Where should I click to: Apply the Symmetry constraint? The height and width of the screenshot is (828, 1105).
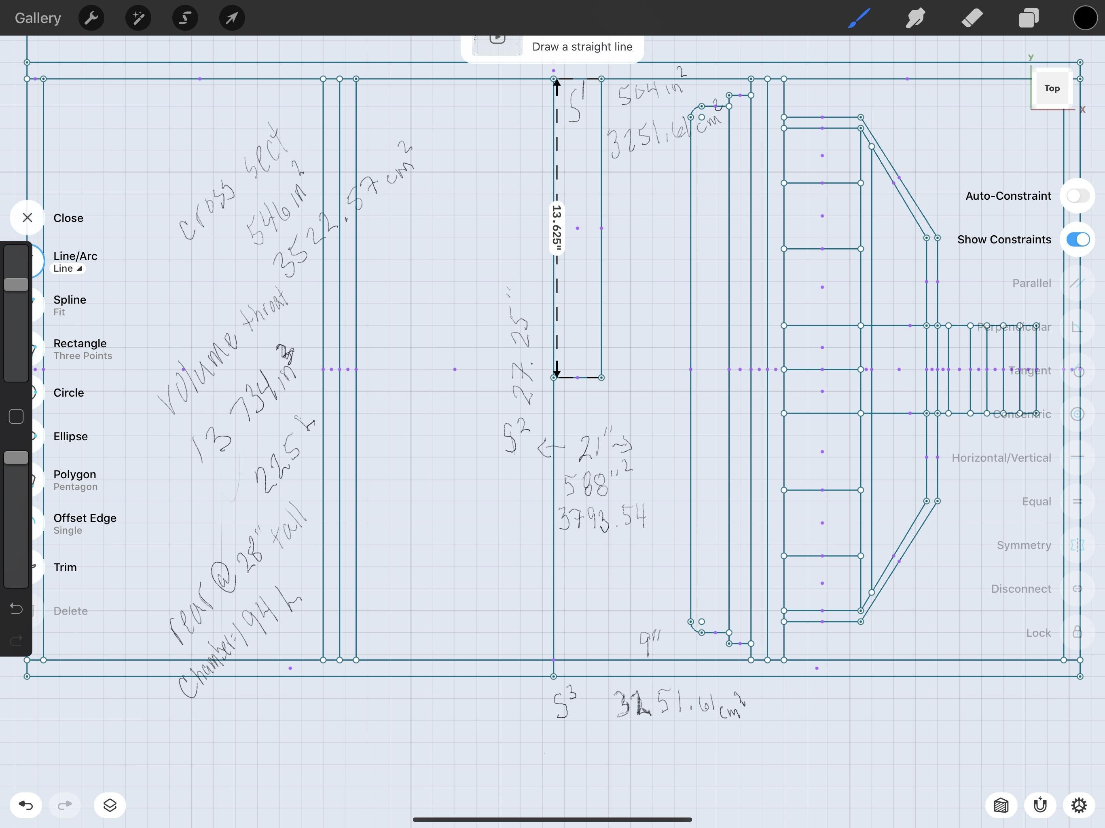click(1077, 545)
